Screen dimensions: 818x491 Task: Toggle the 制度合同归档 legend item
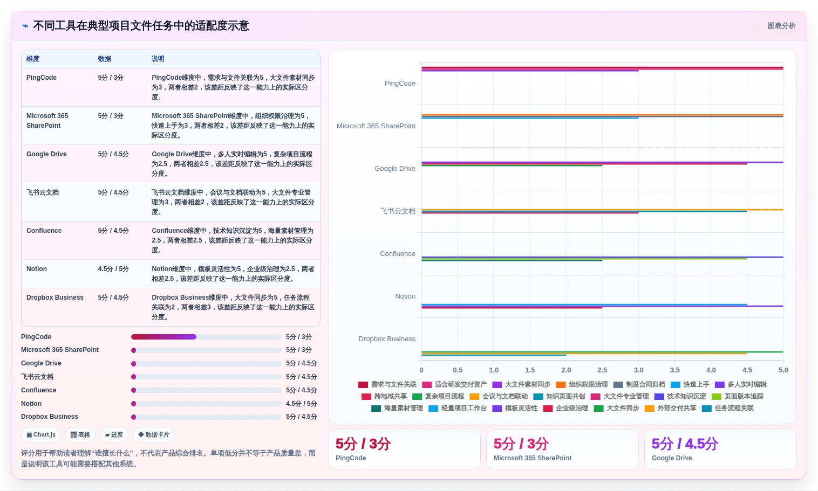[x=639, y=384]
